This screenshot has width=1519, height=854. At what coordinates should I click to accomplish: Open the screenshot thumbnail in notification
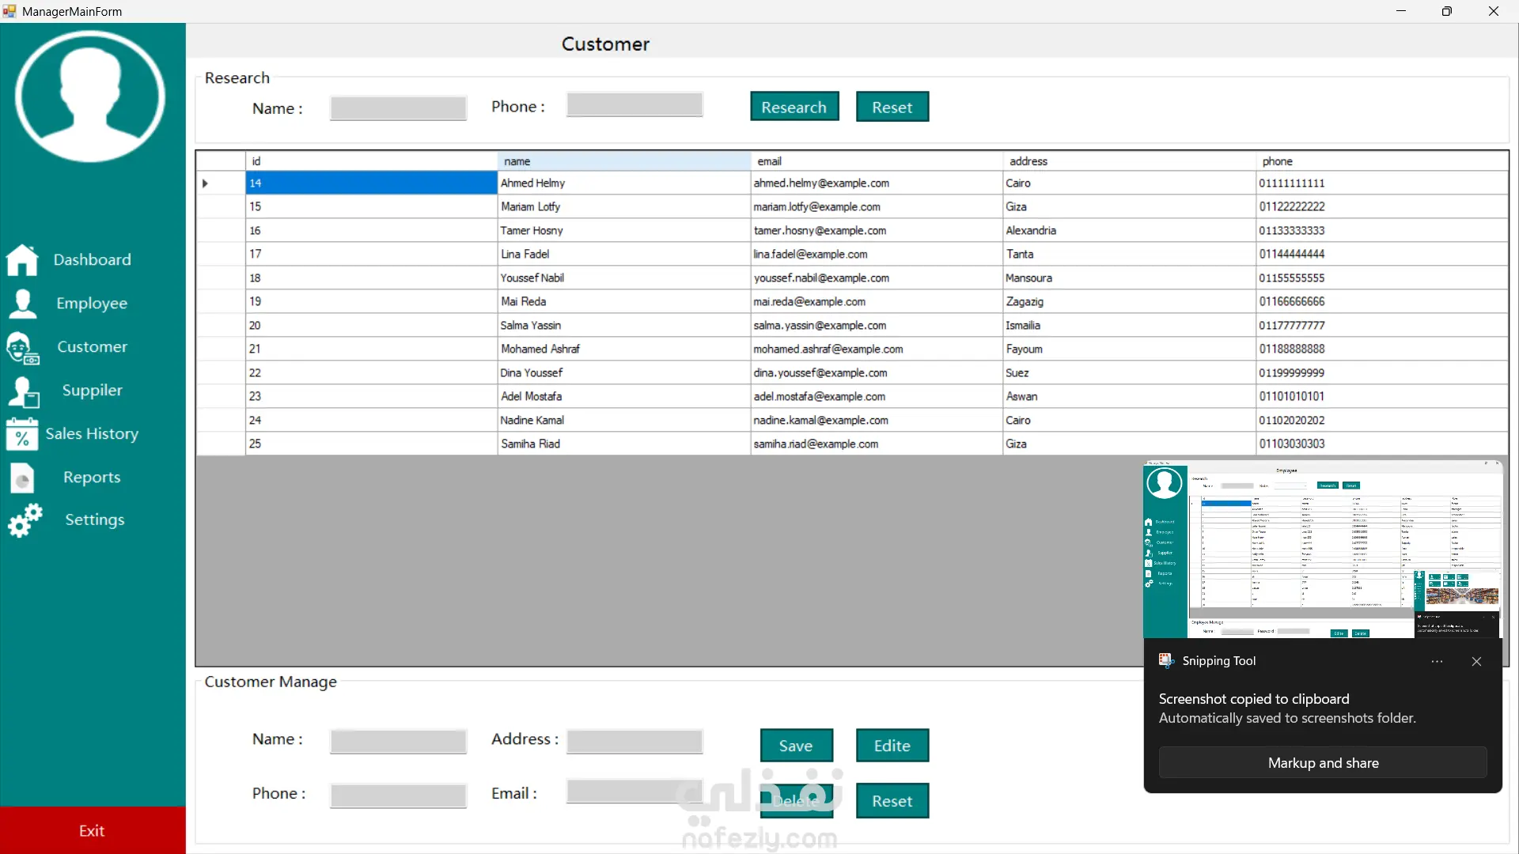pyautogui.click(x=1322, y=550)
